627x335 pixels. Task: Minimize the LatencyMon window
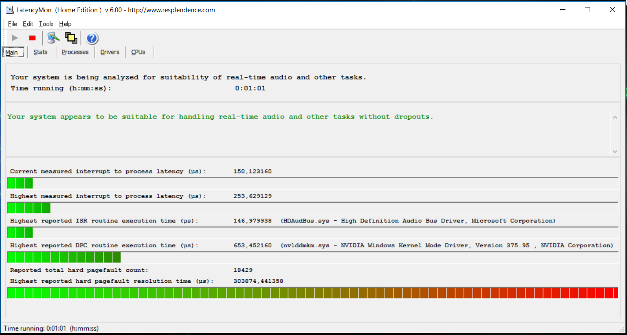tap(562, 10)
